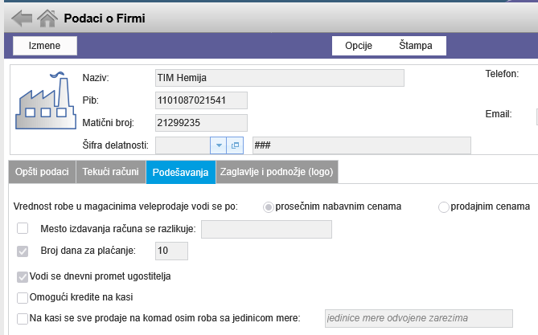Click the jedinice mere odvojene zarezima field

coord(419,318)
